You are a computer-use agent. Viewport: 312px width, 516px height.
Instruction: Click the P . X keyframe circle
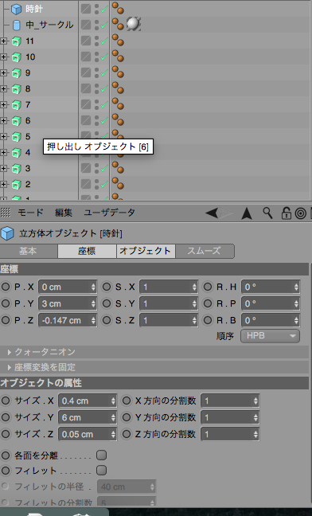tap(6, 287)
